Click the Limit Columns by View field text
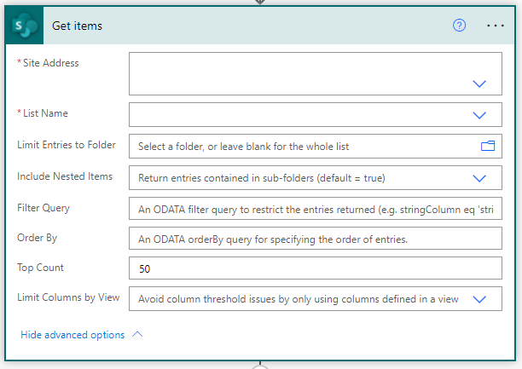The height and width of the screenshot is (369, 522). [x=299, y=299]
